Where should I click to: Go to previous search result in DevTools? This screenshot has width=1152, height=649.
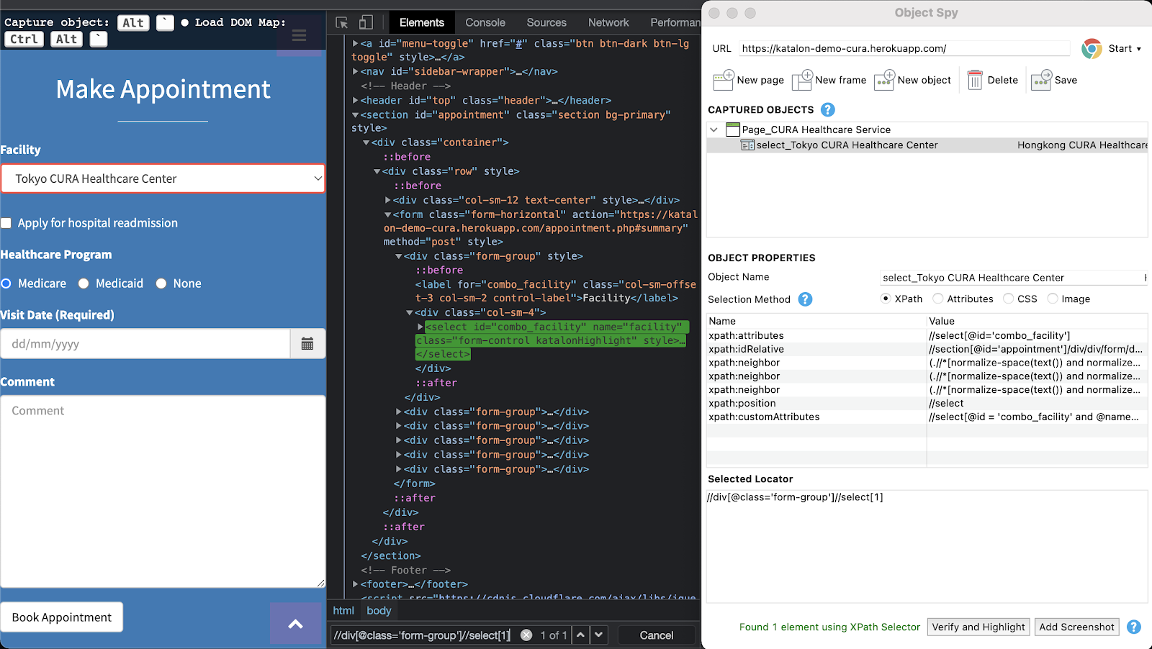tap(580, 635)
